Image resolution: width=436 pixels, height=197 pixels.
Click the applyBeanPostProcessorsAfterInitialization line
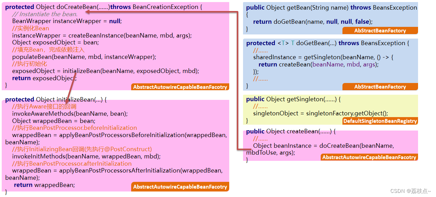pyautogui.click(x=117, y=170)
